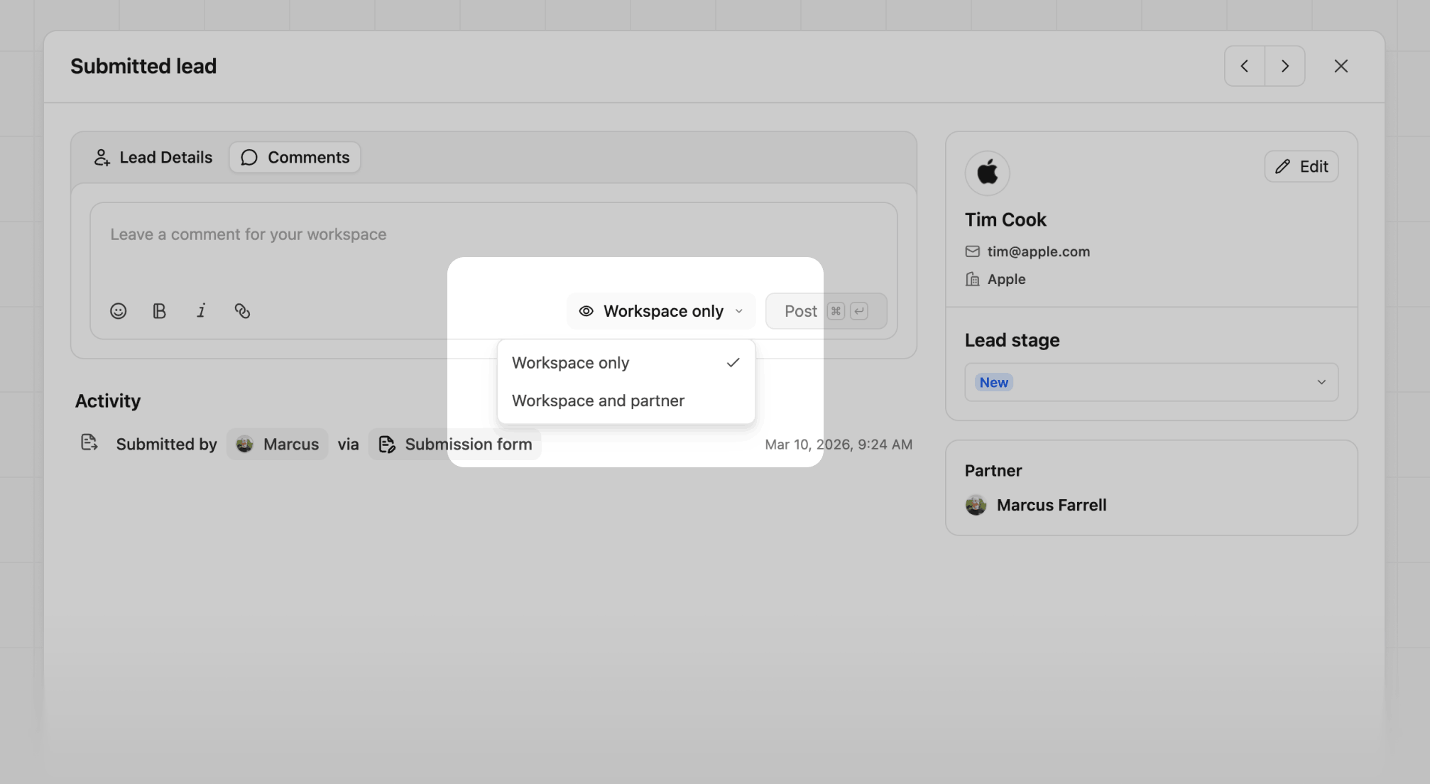The image size is (1430, 784).
Task: Post the comment
Action: coord(826,311)
